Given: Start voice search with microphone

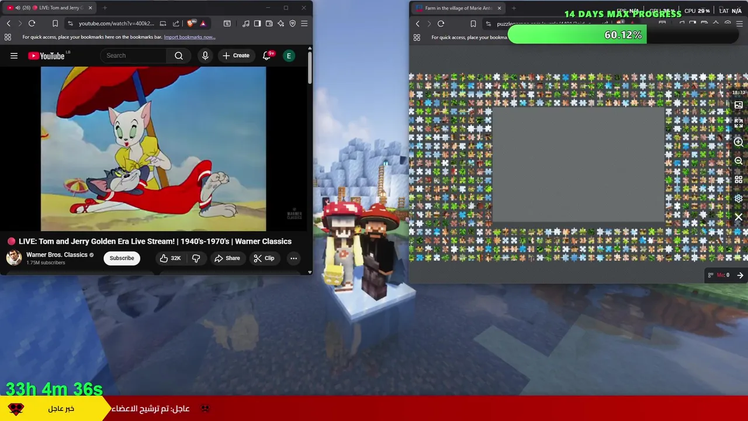Looking at the screenshot, I should click(x=205, y=56).
